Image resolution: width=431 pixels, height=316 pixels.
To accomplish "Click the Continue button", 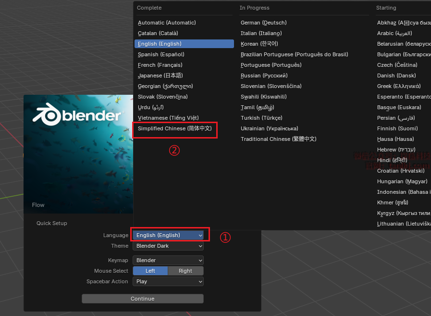I will pyautogui.click(x=143, y=299).
